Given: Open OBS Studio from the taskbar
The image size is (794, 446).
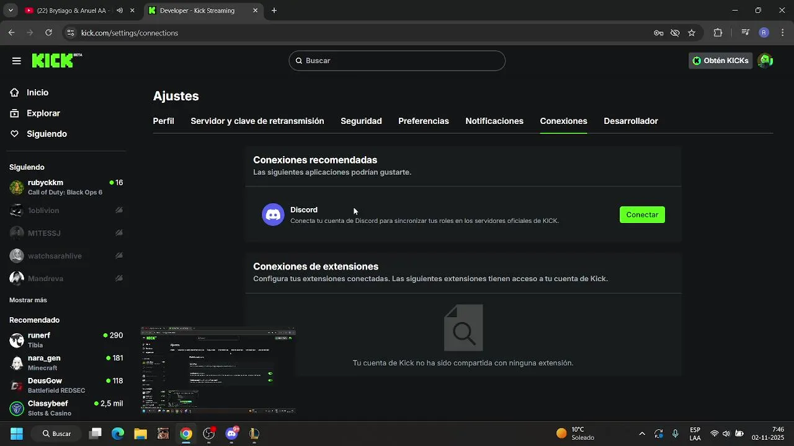Looking at the screenshot, I should (x=209, y=434).
